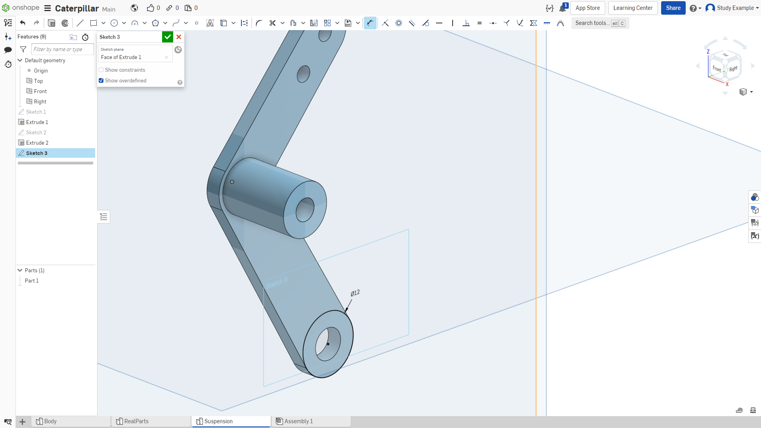Switch to the RealParts tab
Image resolution: width=761 pixels, height=428 pixels.
[151, 421]
